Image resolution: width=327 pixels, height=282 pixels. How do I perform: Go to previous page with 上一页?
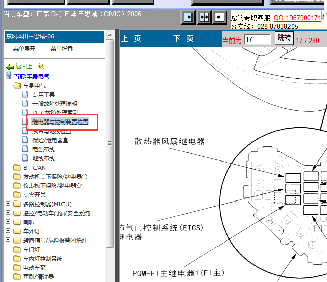131,38
